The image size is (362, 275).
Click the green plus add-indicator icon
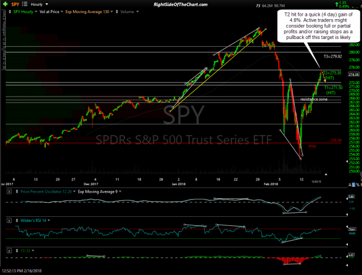(5, 4)
